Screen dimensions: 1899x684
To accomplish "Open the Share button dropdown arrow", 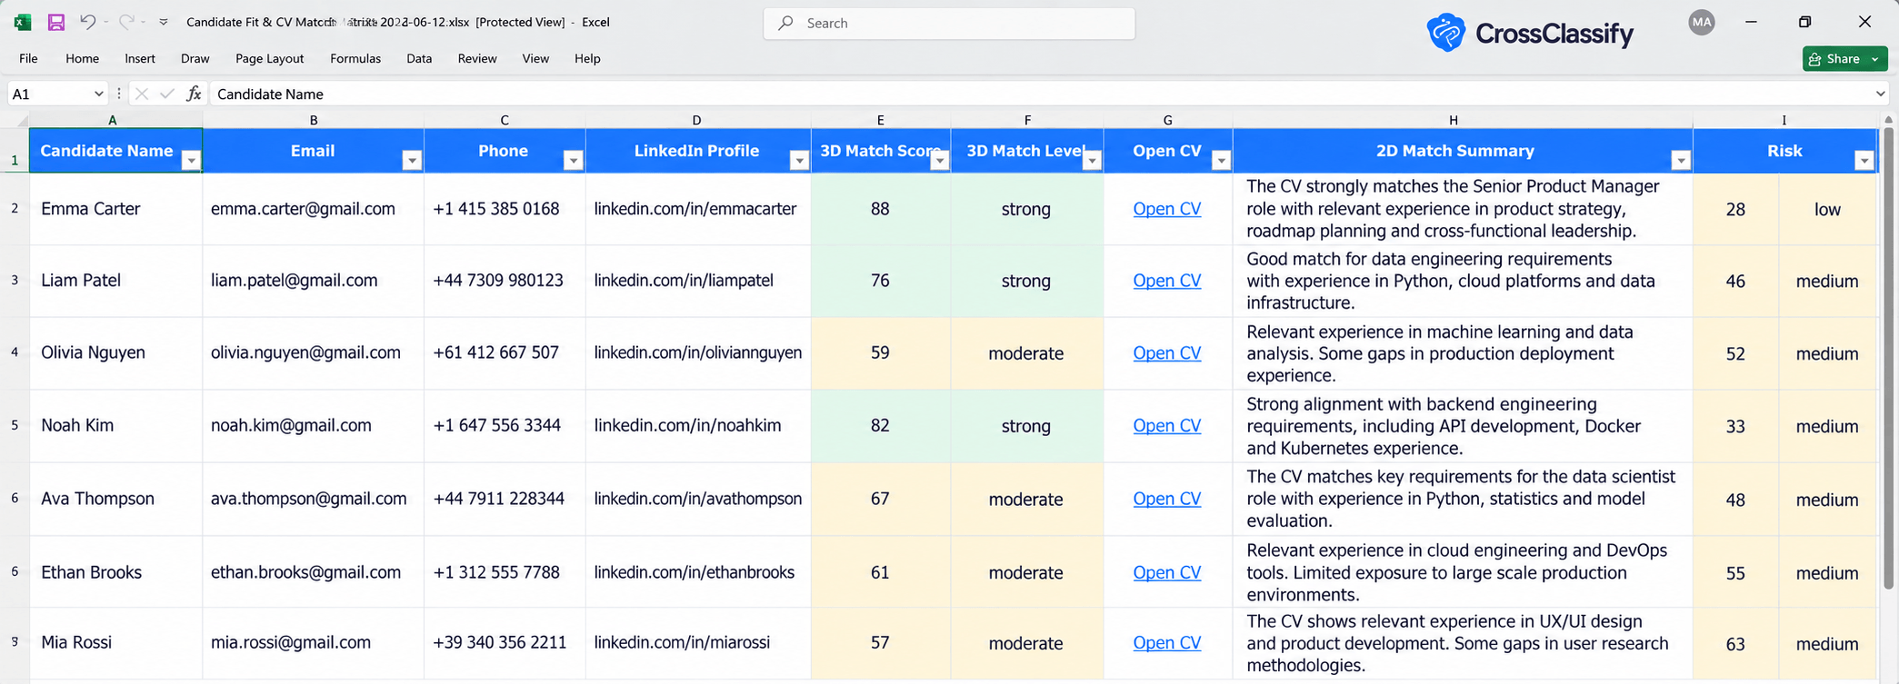I will tap(1875, 59).
